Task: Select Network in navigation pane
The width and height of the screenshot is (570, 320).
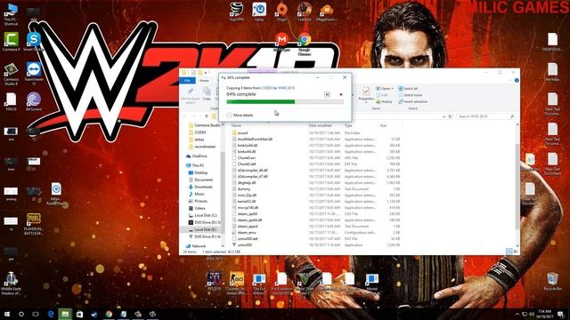Action: point(199,246)
